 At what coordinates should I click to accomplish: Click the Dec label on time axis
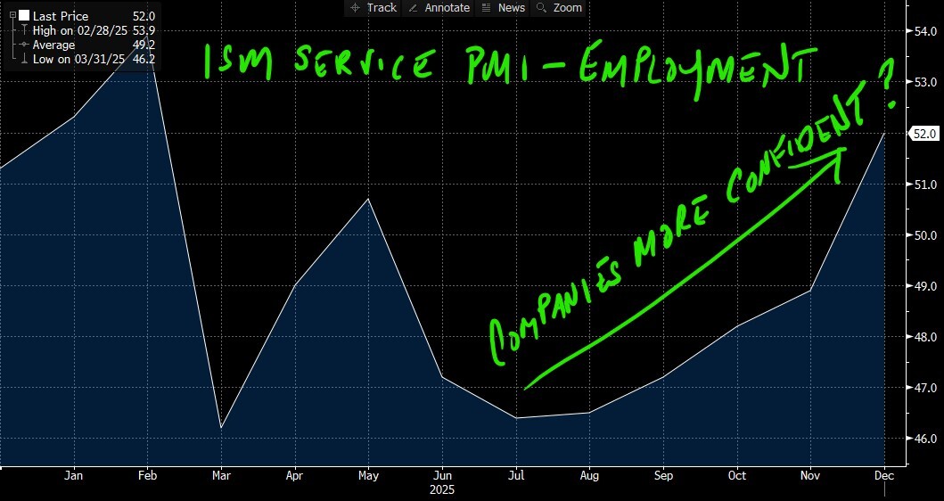884,477
